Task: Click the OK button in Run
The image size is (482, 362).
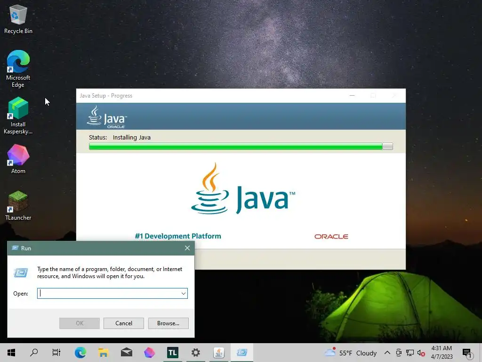Action: [79, 323]
